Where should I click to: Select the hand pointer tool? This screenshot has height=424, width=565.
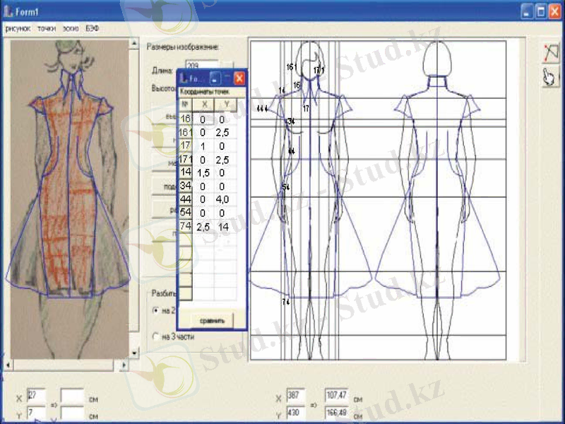point(550,77)
